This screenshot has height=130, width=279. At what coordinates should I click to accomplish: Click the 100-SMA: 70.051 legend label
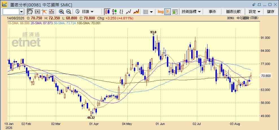(x=88, y=23)
